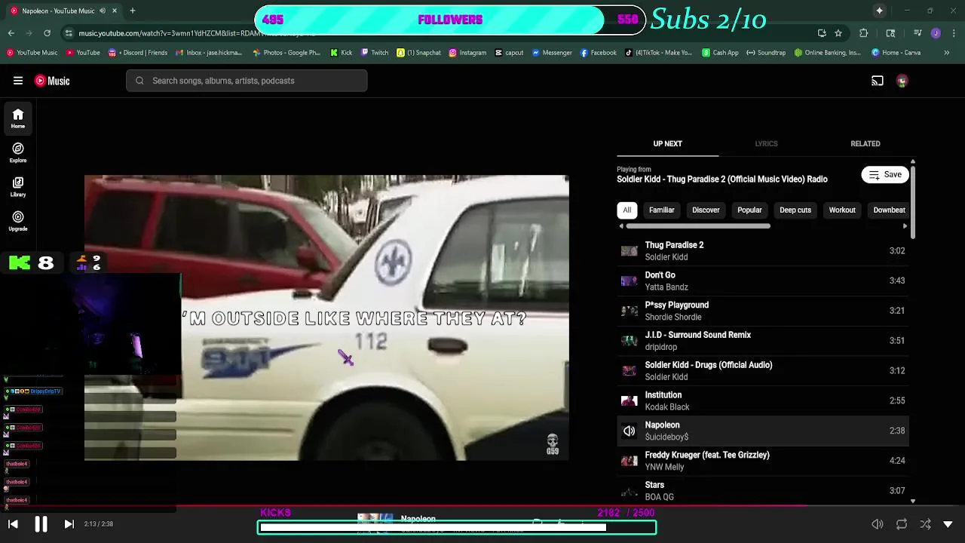Select the Popular filter chip

tap(749, 210)
